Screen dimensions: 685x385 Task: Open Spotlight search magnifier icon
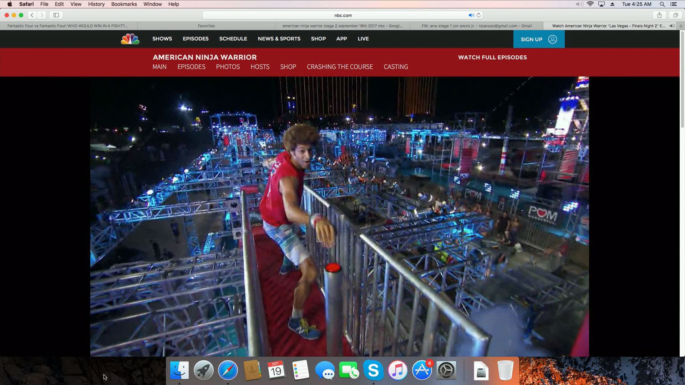tap(662, 4)
